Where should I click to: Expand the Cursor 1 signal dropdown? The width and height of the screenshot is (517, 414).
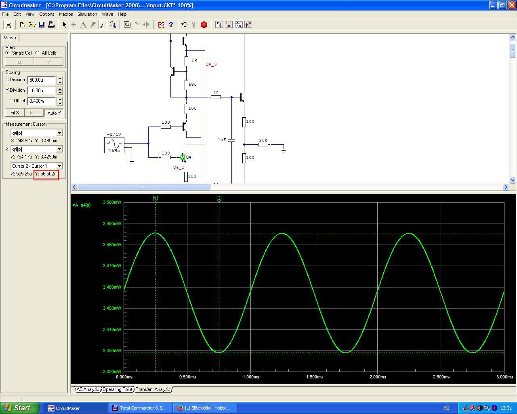coord(59,133)
